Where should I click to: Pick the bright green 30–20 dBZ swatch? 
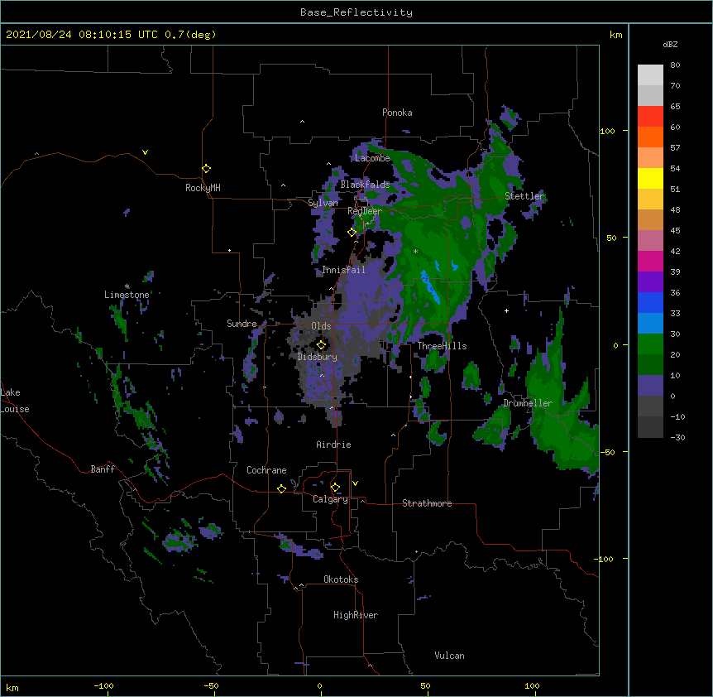pos(650,344)
